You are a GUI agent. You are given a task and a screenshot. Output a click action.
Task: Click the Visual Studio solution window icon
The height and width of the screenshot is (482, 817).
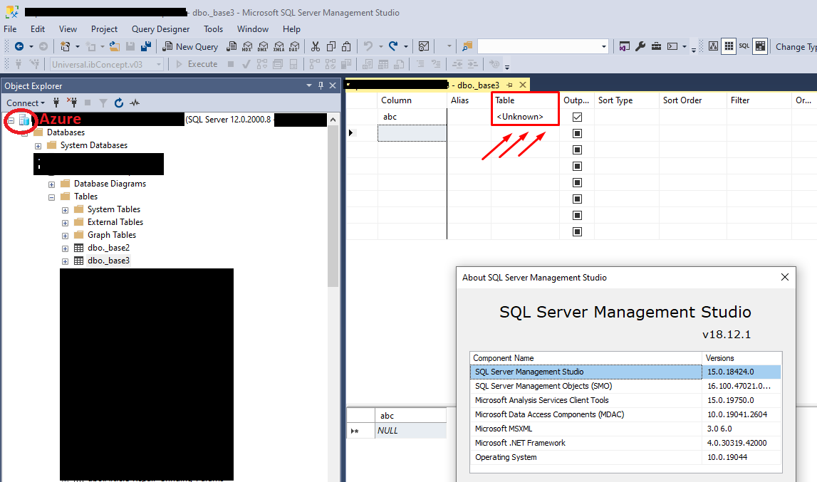coord(624,46)
